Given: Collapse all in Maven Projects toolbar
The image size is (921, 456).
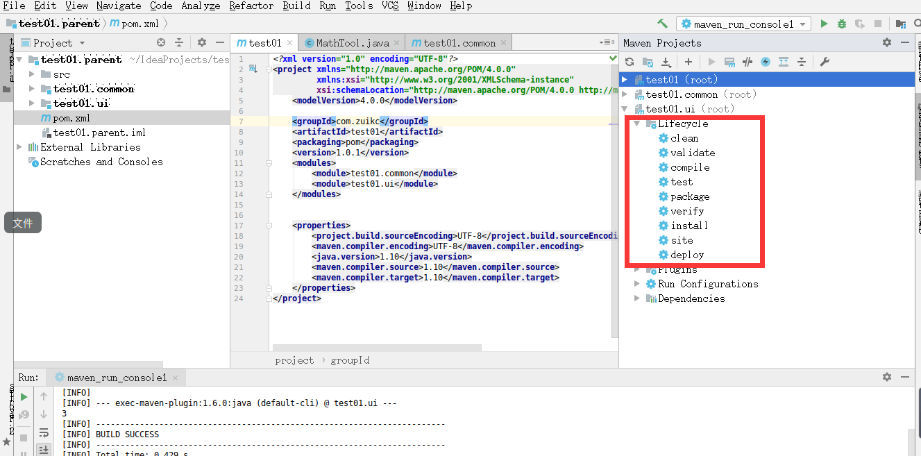Looking at the screenshot, I should tap(802, 62).
